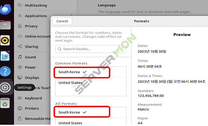Click the A4 paper value
This screenshot has width=208, height=126.
(140, 123)
